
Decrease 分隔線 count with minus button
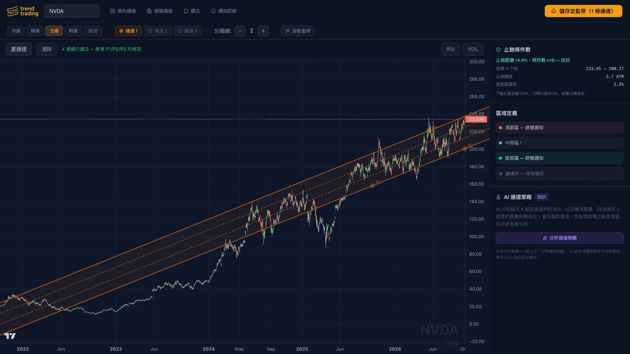tap(240, 31)
